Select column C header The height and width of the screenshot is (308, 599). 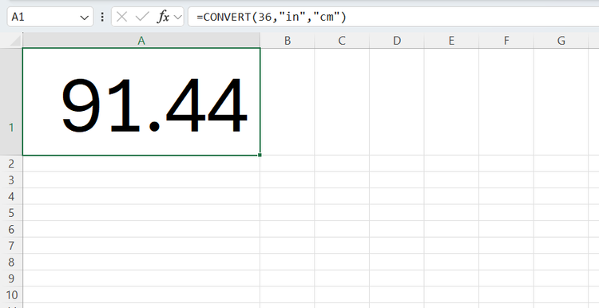(342, 41)
